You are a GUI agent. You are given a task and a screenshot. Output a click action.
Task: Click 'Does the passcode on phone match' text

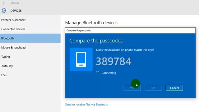click(x=125, y=50)
